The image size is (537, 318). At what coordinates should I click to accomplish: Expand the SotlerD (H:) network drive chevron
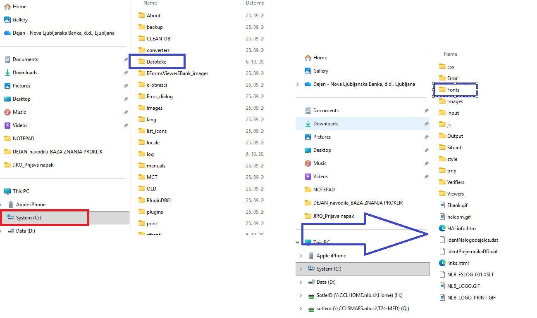[x=301, y=296]
